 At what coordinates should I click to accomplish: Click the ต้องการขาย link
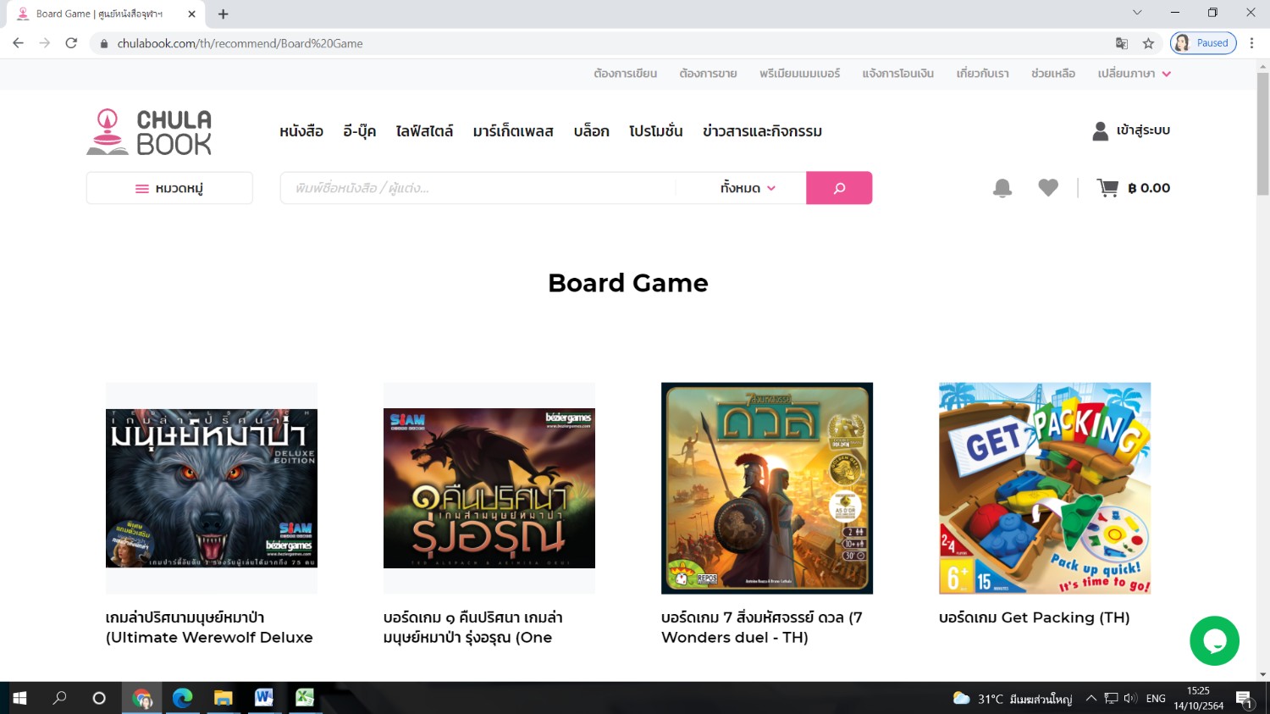coord(708,74)
